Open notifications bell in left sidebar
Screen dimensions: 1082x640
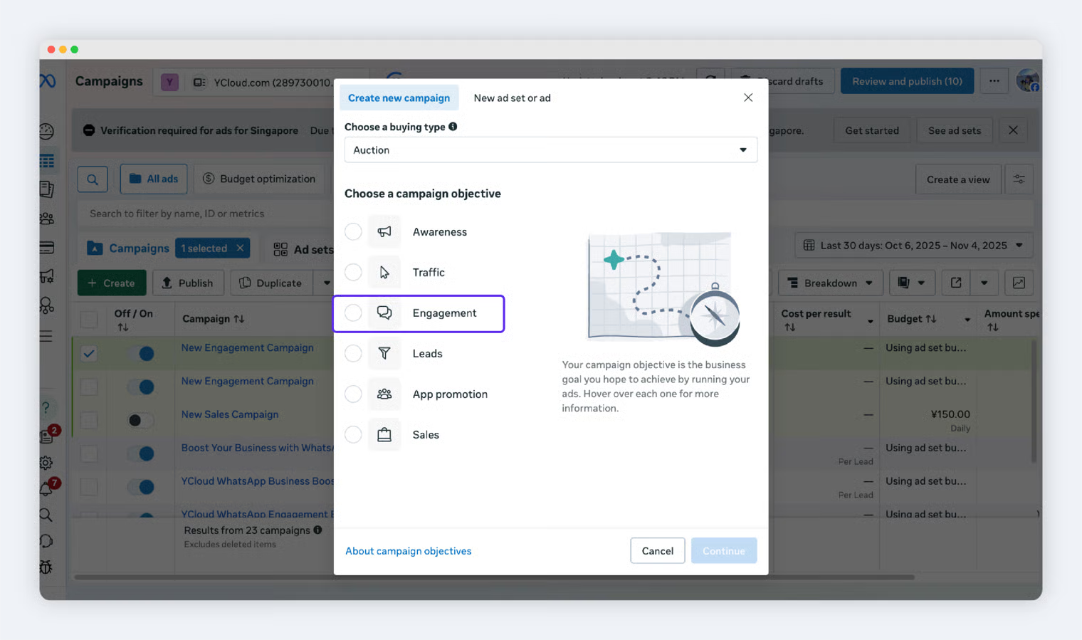[x=46, y=489]
